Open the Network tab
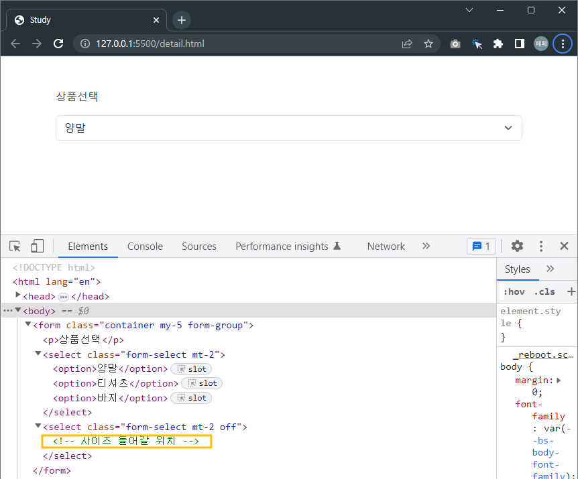 coord(386,247)
